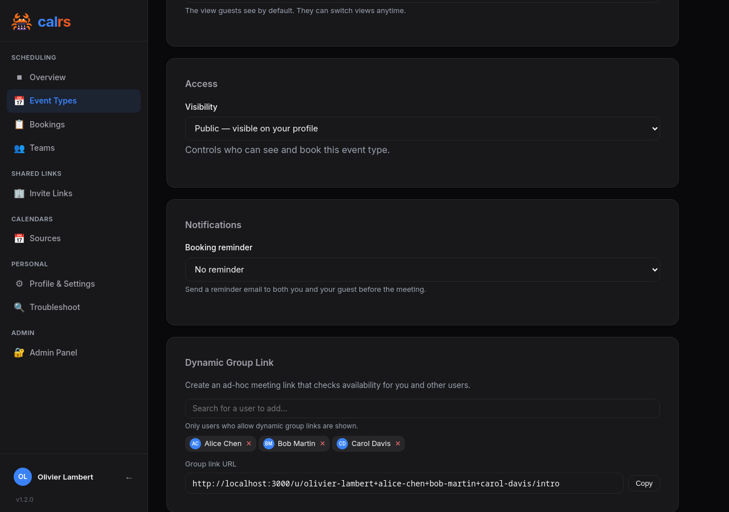Go to the Bookings section
The height and width of the screenshot is (512, 729).
pos(47,124)
